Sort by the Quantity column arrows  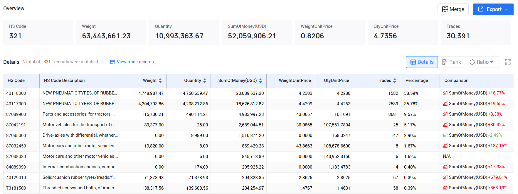coord(205,81)
